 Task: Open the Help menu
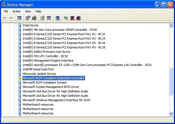38,11
